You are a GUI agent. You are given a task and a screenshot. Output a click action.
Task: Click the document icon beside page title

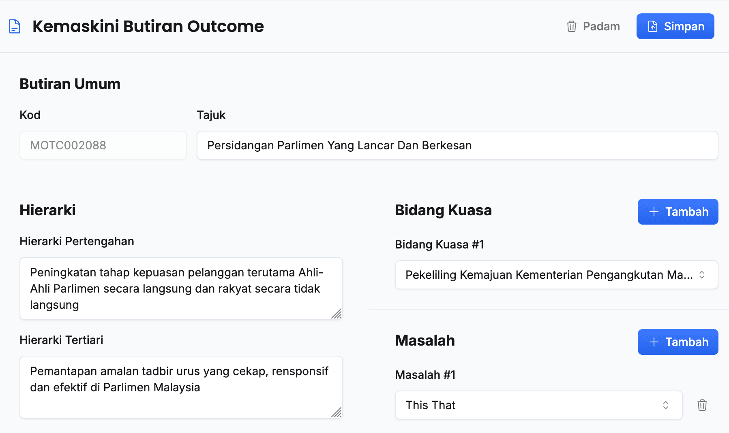15,26
